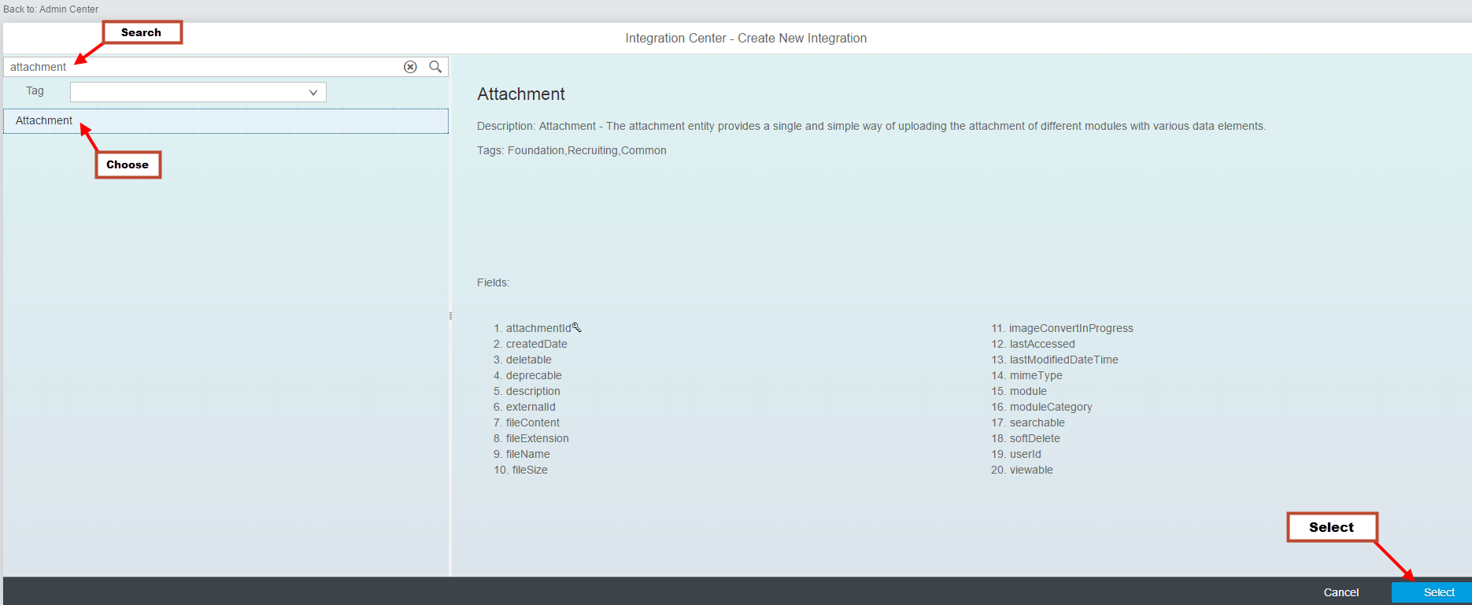Click the lastAccessed field
1472x605 pixels.
pyautogui.click(x=1042, y=344)
